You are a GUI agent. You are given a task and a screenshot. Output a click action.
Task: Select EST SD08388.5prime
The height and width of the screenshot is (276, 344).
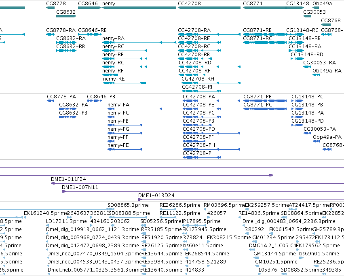tap(129, 213)
